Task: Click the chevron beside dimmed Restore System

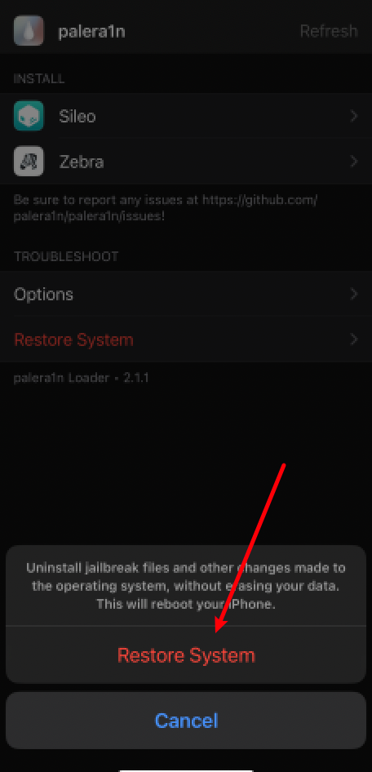Action: click(353, 339)
